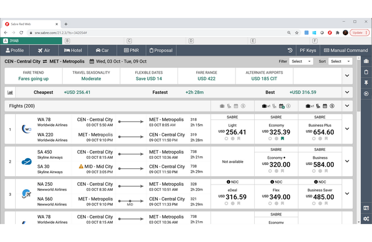Open Chrome extensions puzzle icon
Image resolution: width=372 pixels, height=242 pixels.
tap(338, 33)
